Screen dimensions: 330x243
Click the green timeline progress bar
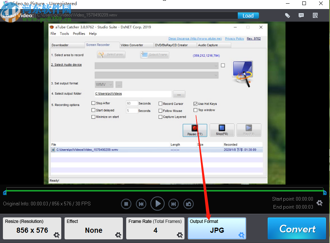[165, 191]
